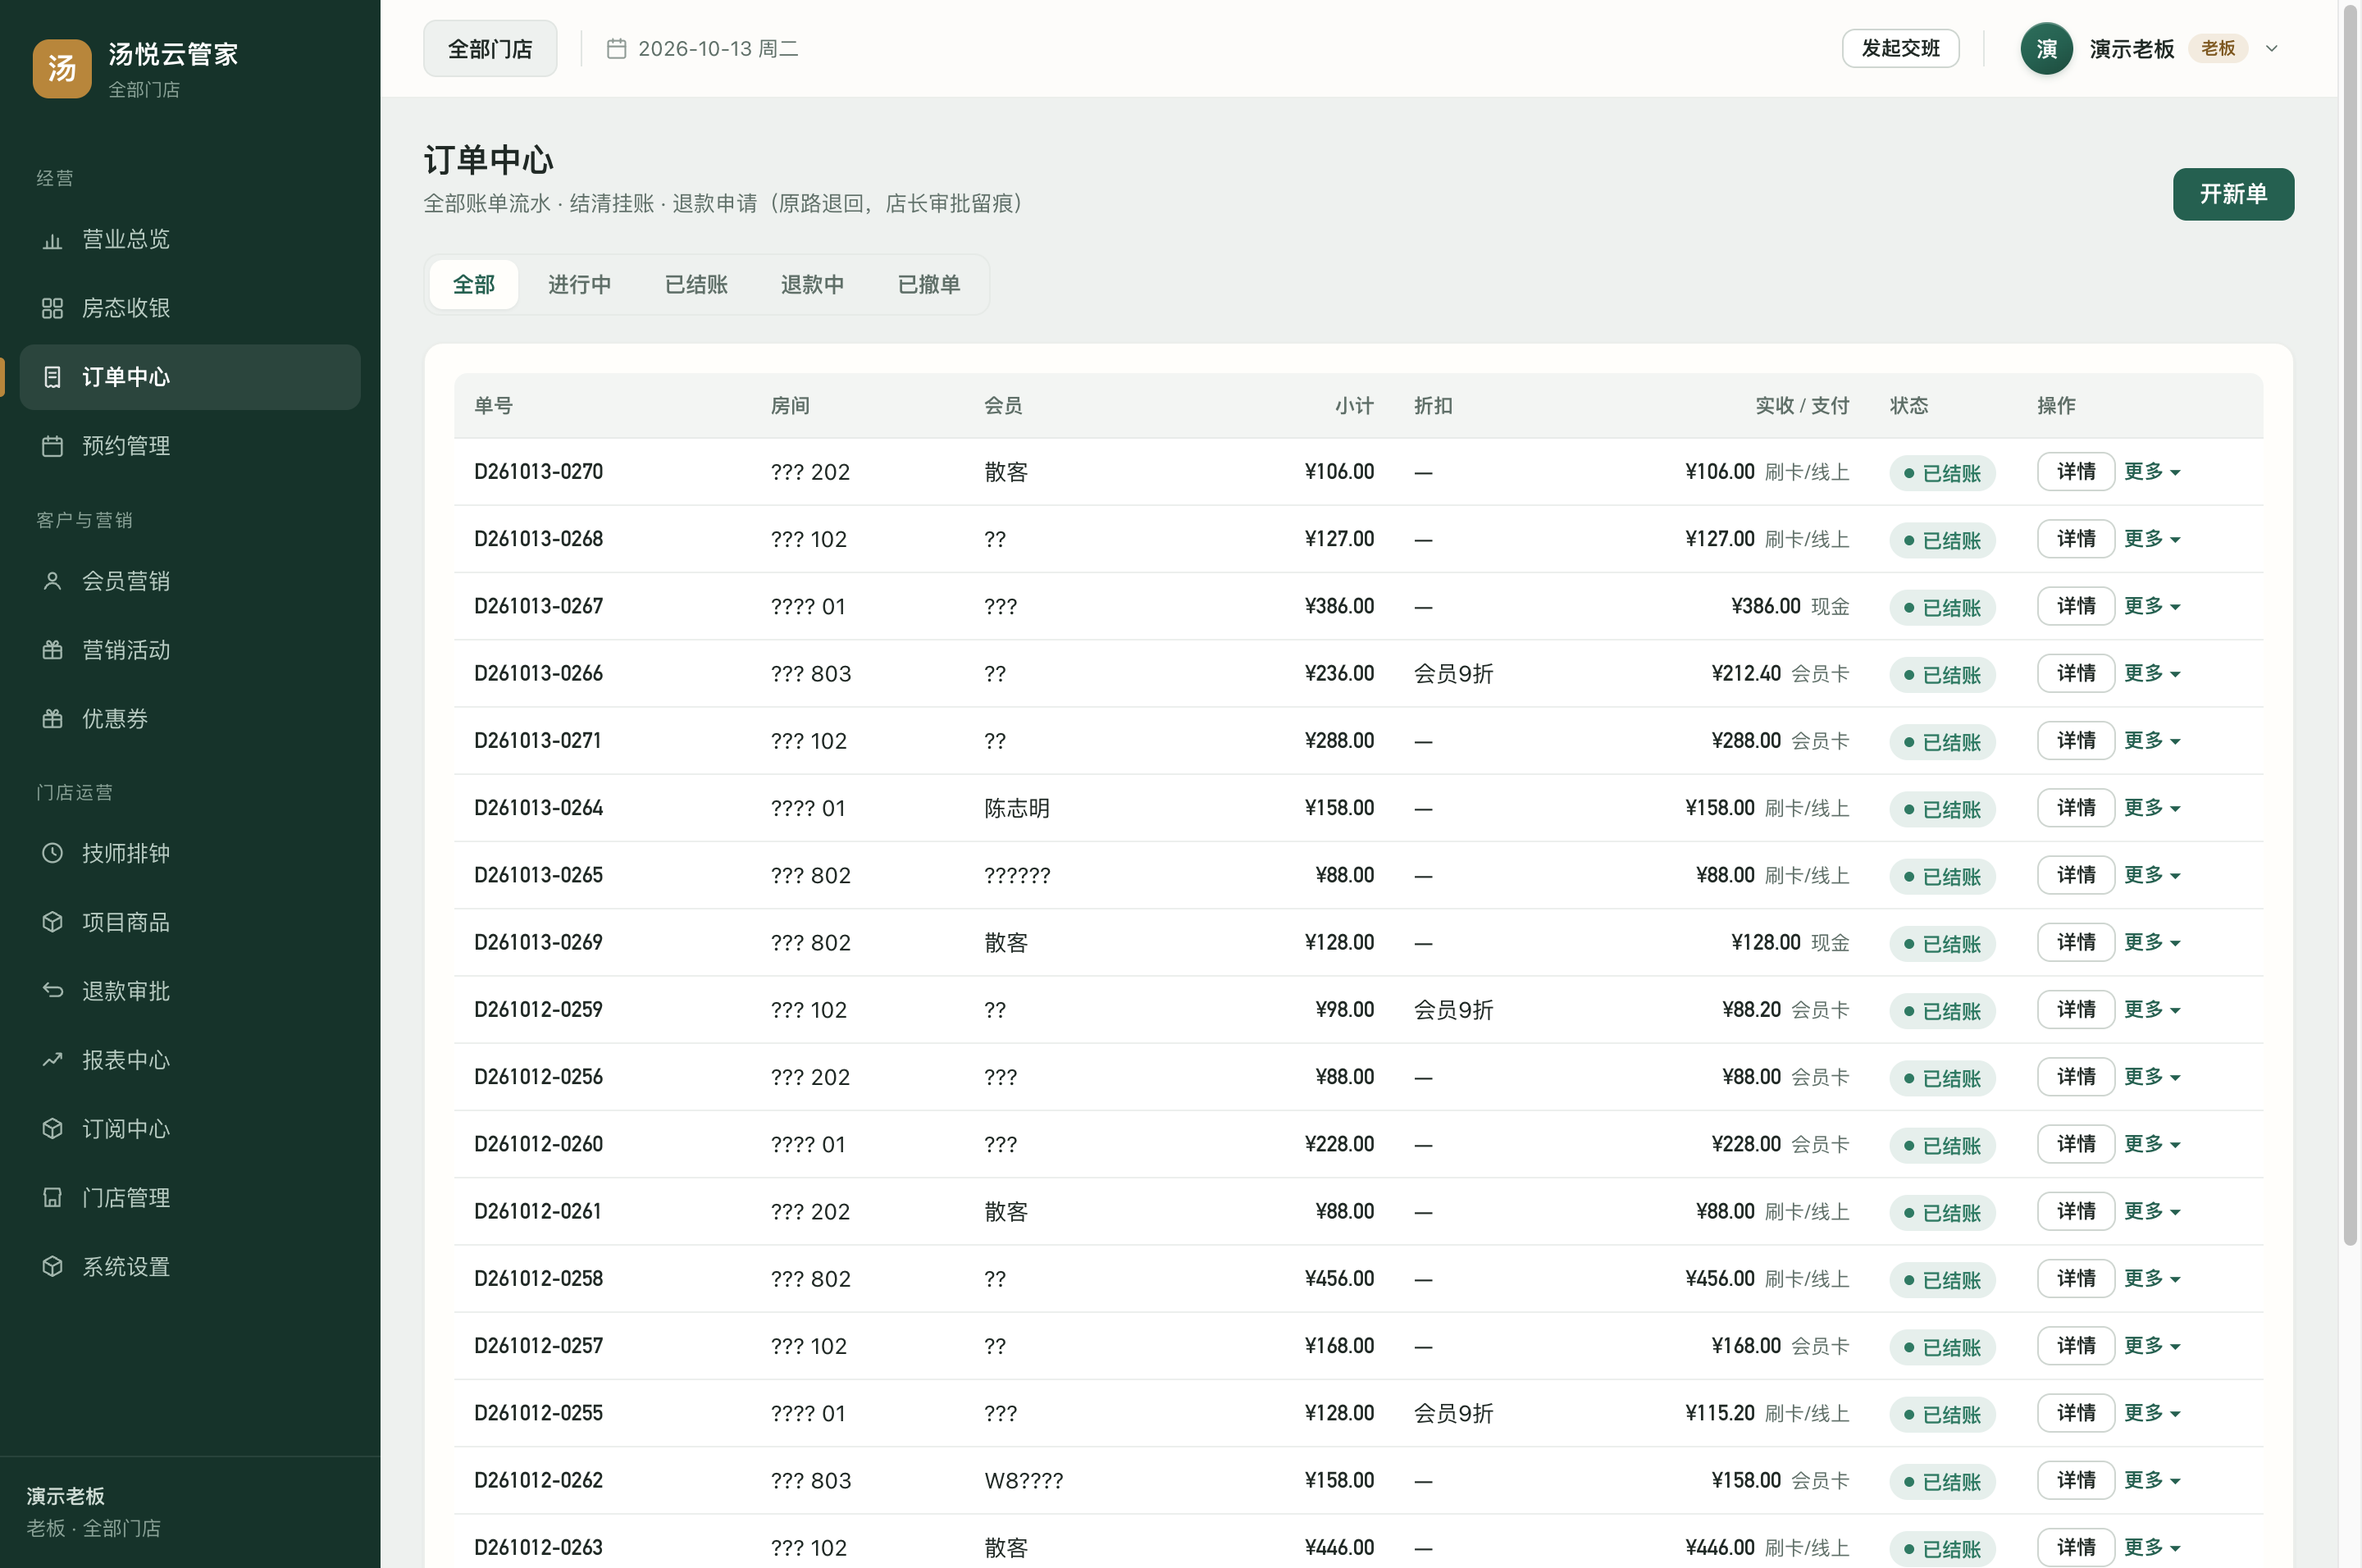Click the 系统设置 icon in sidebar
The image size is (2362, 1568).
(x=52, y=1267)
